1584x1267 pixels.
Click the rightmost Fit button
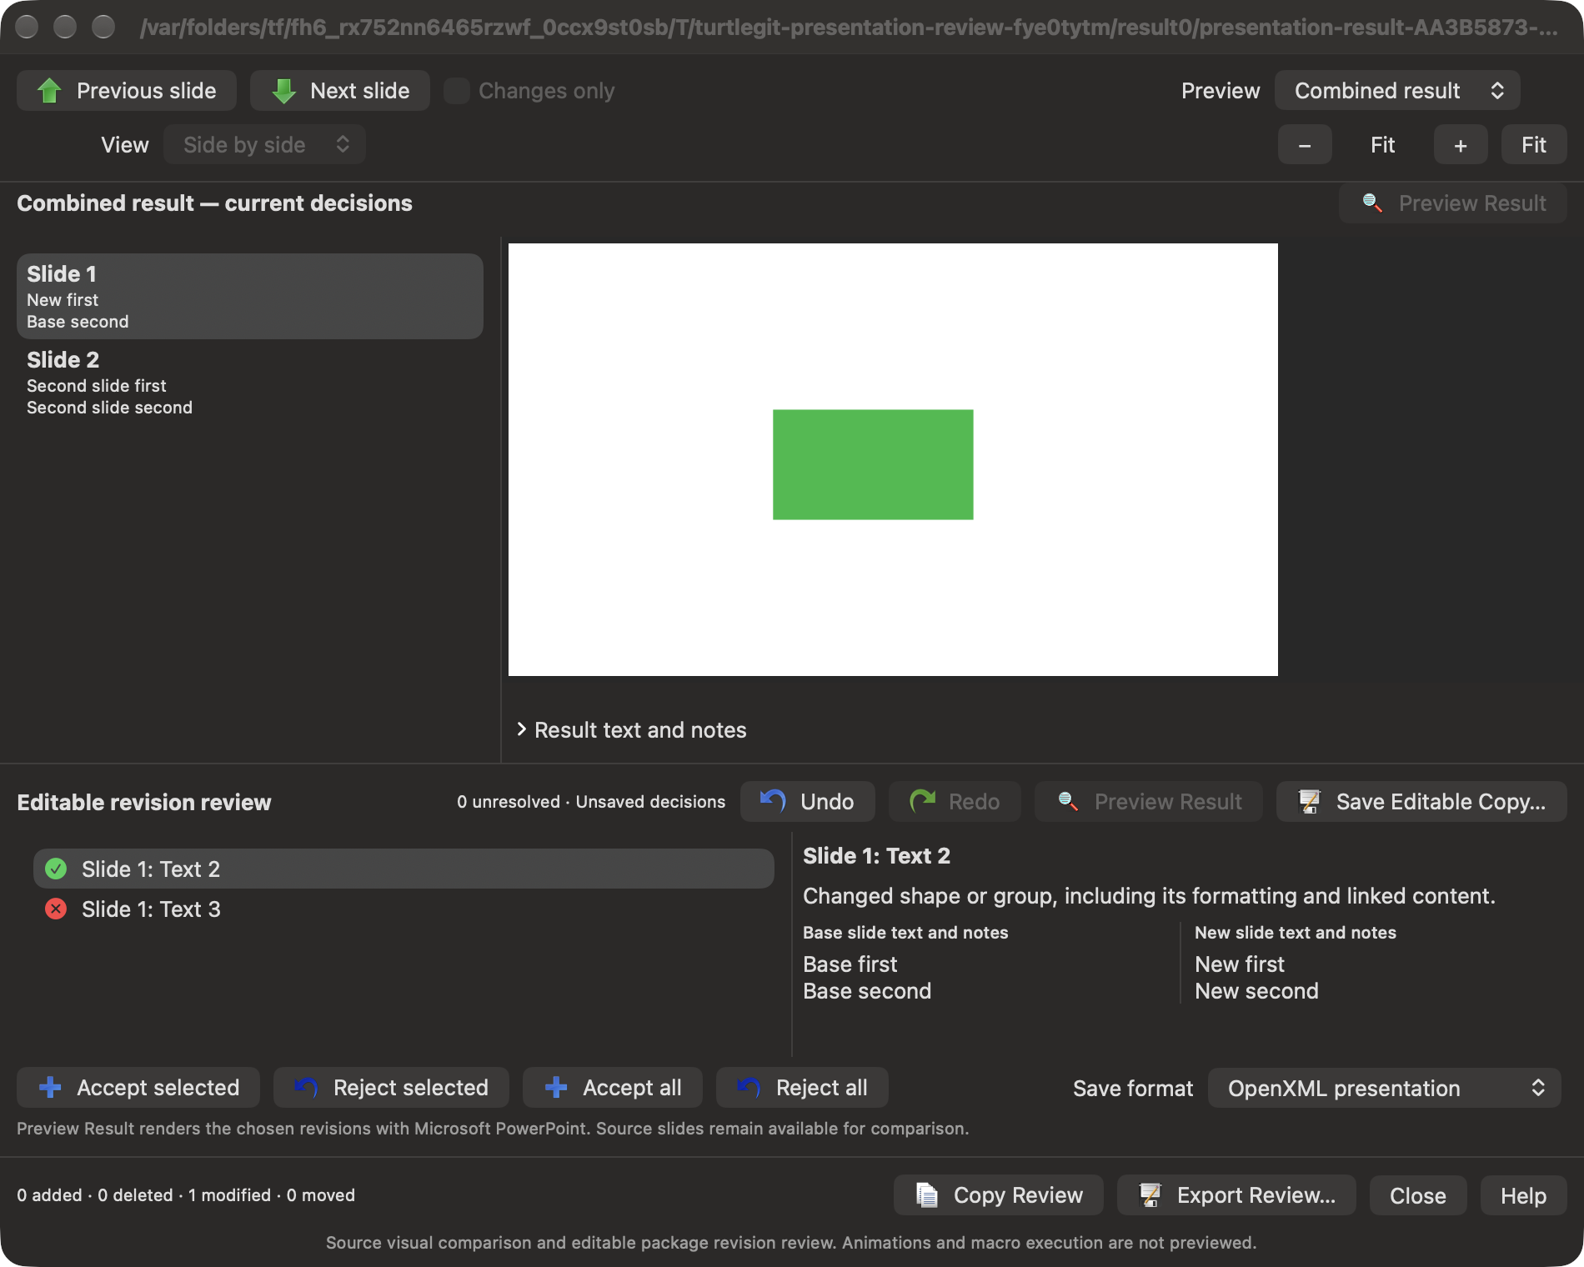[x=1534, y=145]
